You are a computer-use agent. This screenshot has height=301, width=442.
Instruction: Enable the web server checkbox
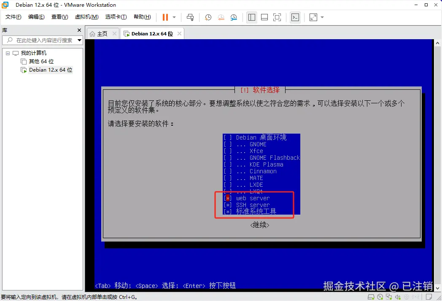[227, 198]
